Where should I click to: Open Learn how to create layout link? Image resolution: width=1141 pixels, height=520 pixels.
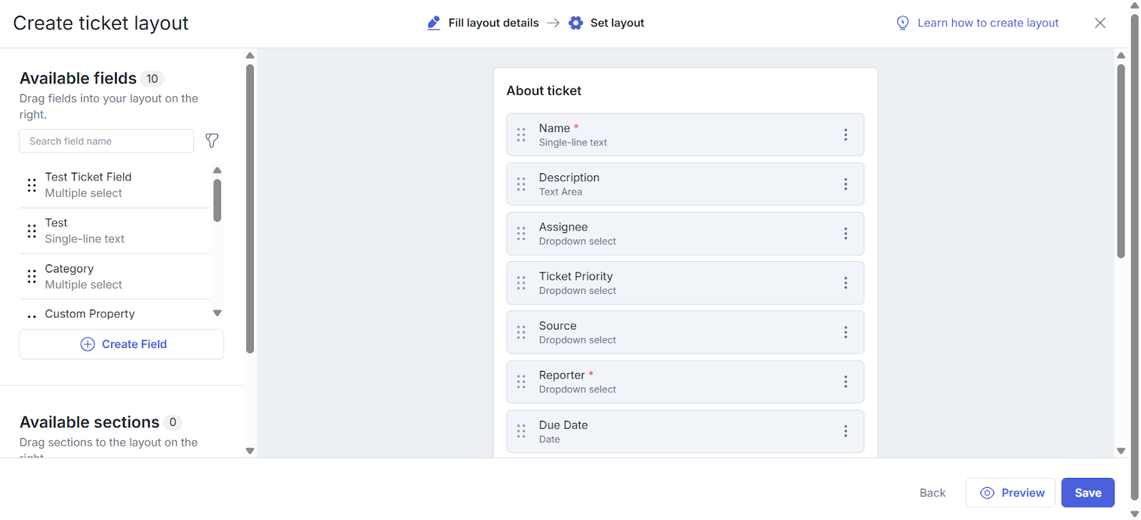pos(987,23)
